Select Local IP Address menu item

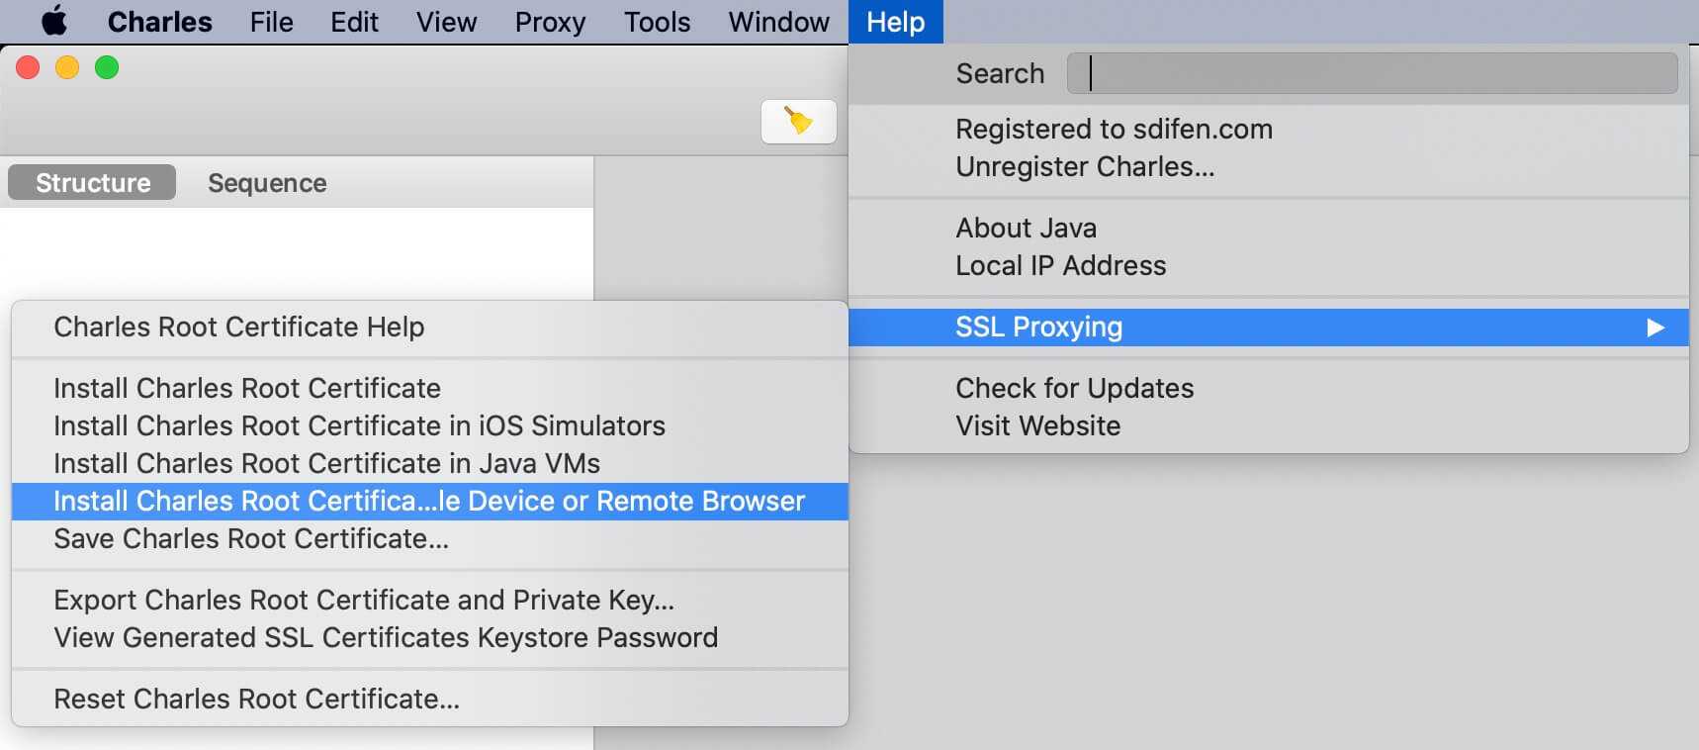[x=1060, y=265]
